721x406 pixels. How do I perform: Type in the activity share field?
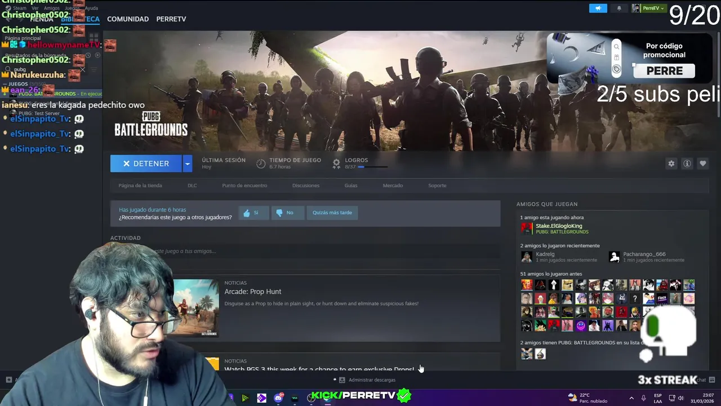305,251
